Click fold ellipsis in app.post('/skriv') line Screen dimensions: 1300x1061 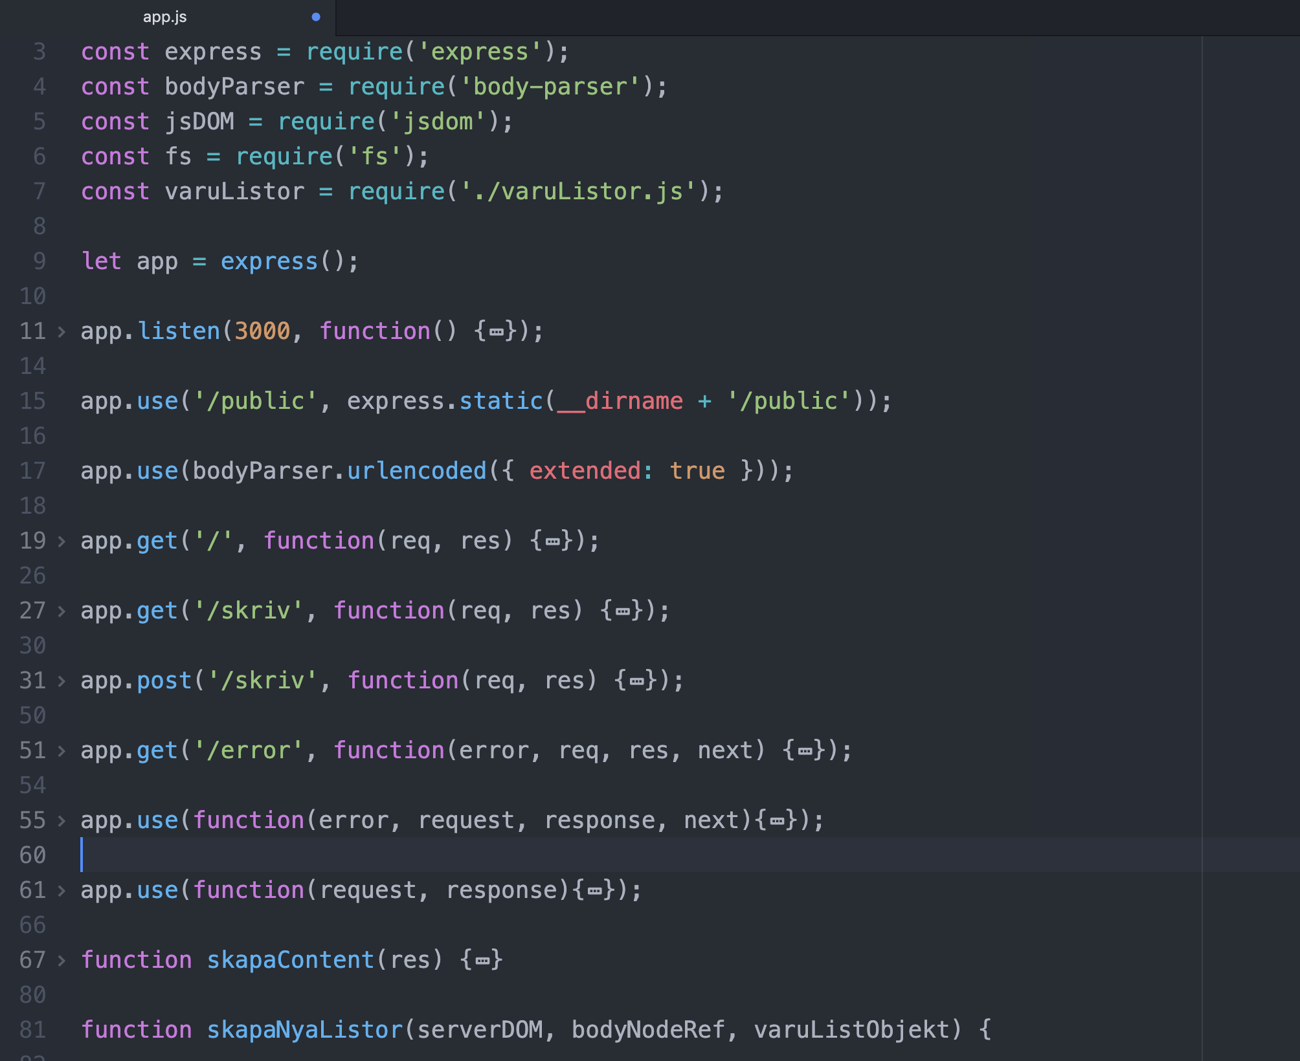[637, 682]
